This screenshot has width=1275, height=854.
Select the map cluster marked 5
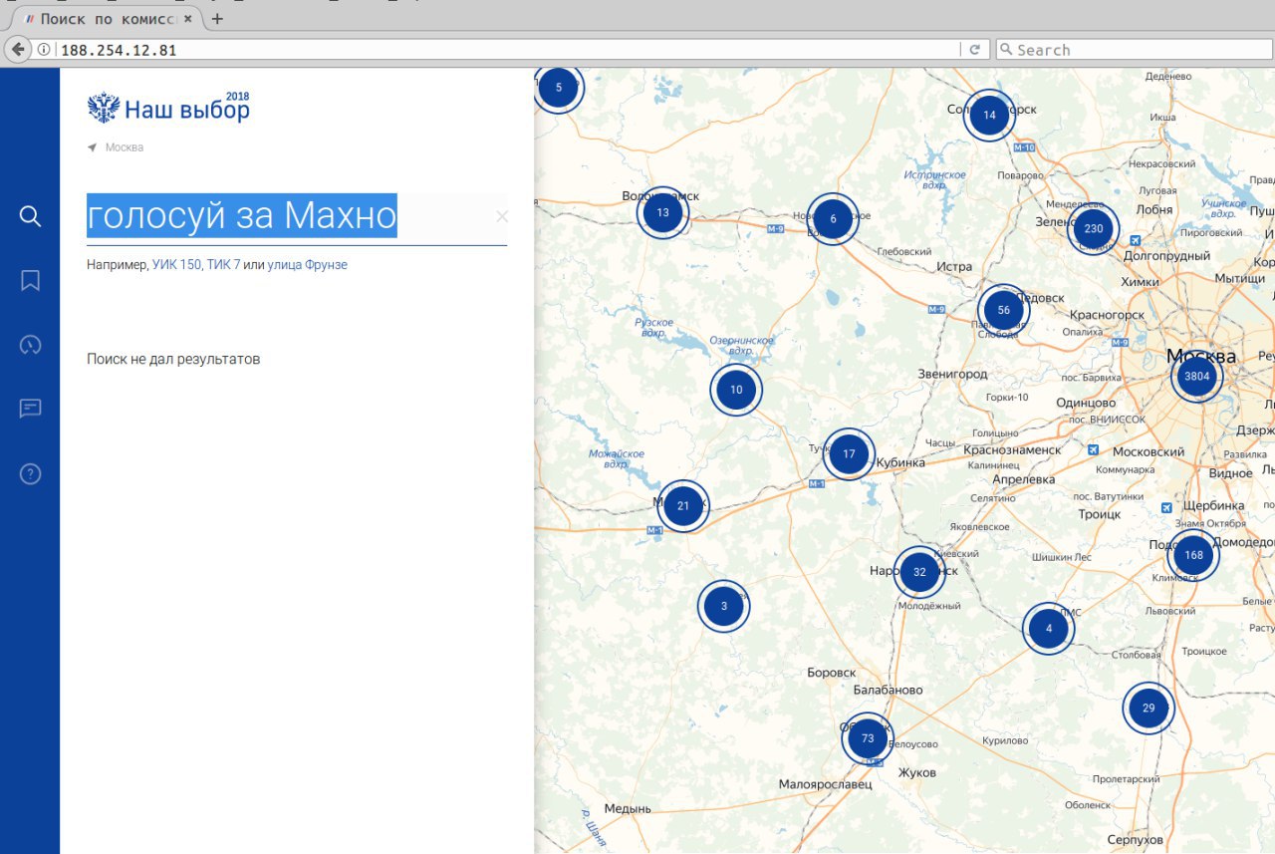coord(558,88)
